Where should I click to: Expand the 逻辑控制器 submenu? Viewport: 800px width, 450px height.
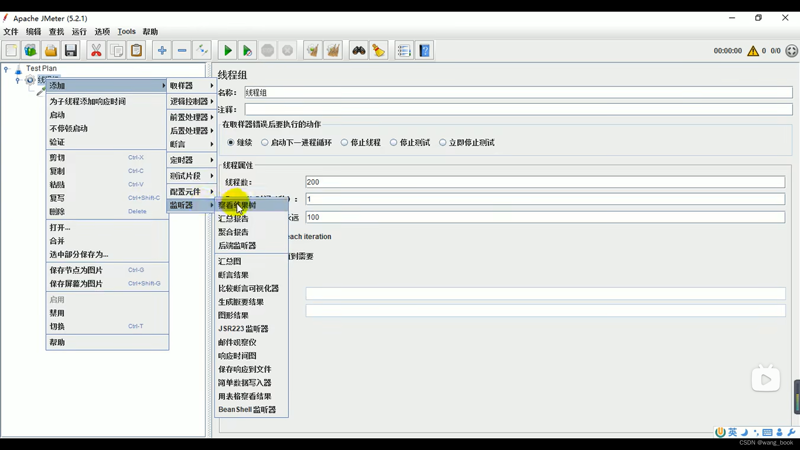tap(191, 101)
